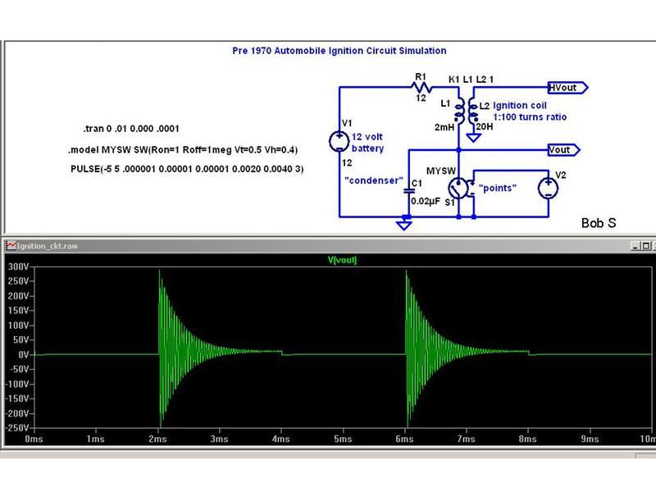Viewport: 656px width, 492px height.
Task: Click the Ignition_ckt.raw window icon
Action: click(x=11, y=245)
